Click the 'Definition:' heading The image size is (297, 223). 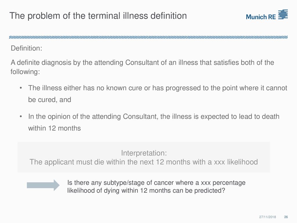click(x=26, y=48)
